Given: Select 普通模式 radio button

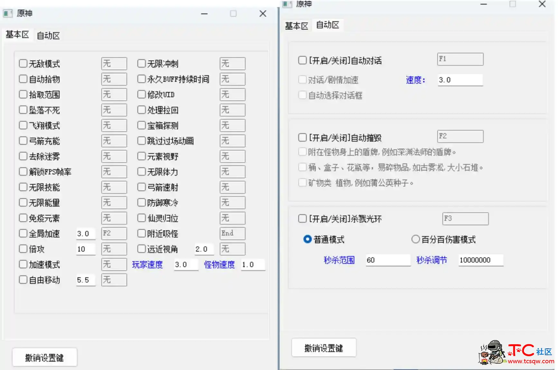Looking at the screenshot, I should [308, 239].
